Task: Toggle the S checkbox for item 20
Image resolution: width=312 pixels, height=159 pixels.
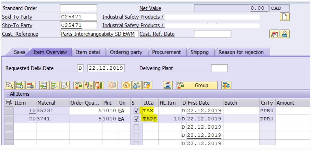Action: 136,119
